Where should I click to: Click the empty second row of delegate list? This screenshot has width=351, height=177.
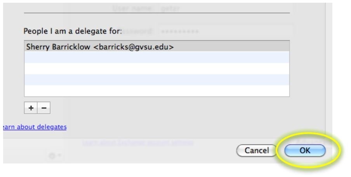click(x=156, y=57)
